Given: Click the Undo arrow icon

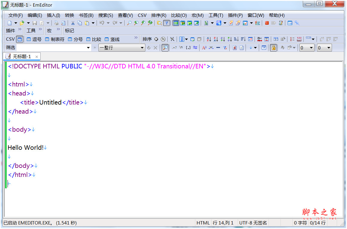Looking at the screenshot, I should 102,23.
